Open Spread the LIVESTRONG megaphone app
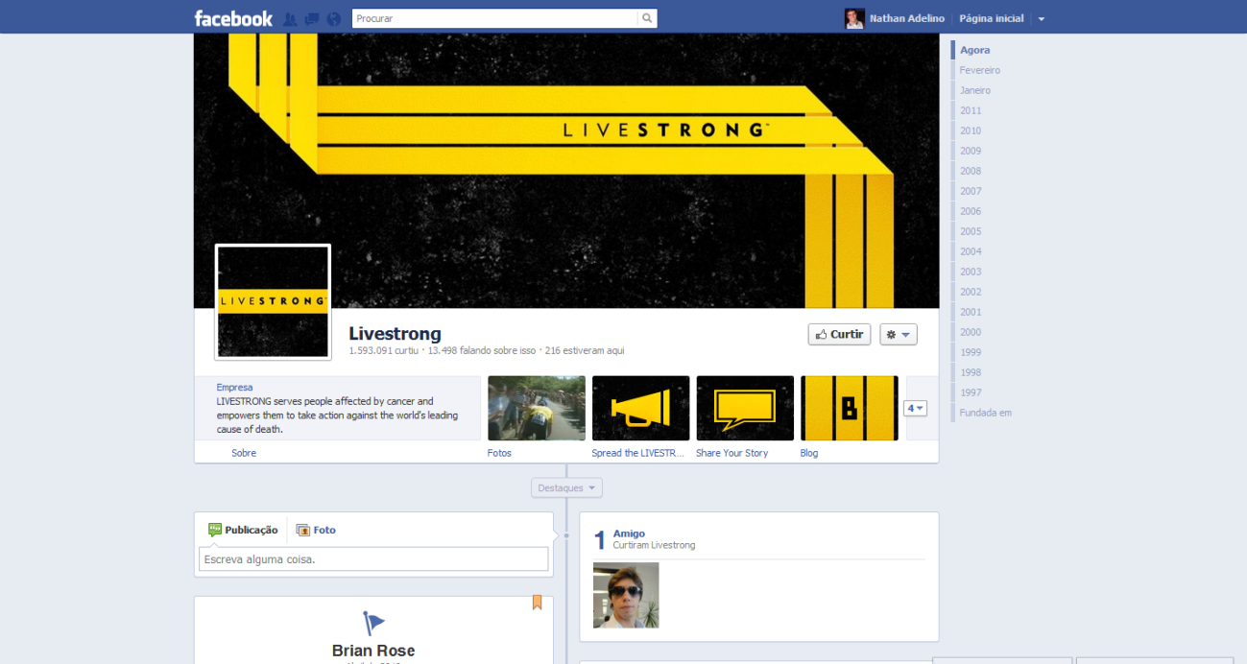Viewport: 1247px width, 664px height. point(640,408)
